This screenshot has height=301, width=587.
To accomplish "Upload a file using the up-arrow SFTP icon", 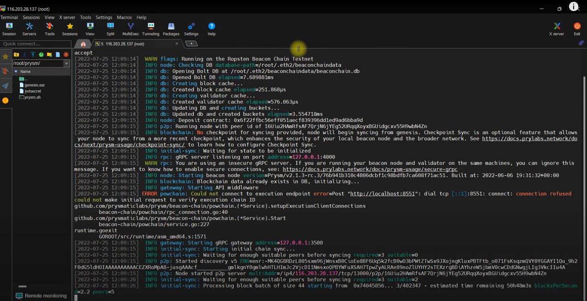I will (x=33, y=55).
